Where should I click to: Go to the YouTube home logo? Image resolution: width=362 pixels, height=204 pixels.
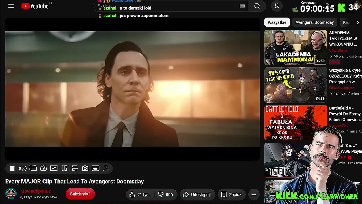pos(35,6)
